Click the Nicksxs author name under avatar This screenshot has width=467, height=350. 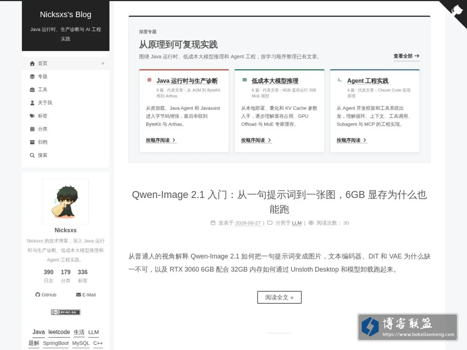point(65,230)
